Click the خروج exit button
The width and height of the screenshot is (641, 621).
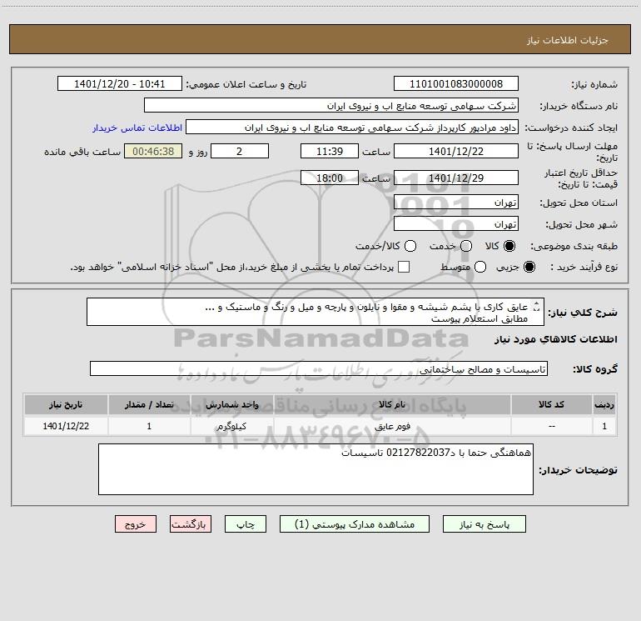[136, 524]
